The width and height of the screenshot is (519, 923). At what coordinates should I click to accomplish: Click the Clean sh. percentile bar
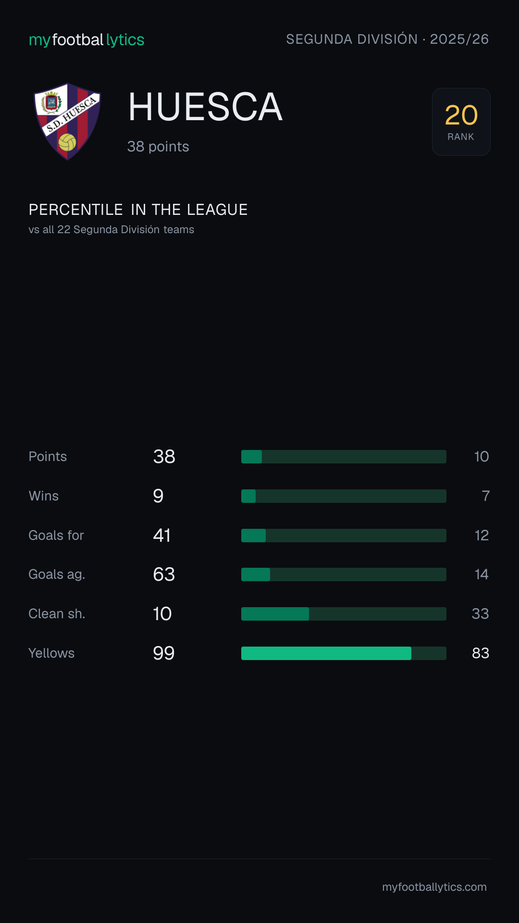[x=344, y=614]
